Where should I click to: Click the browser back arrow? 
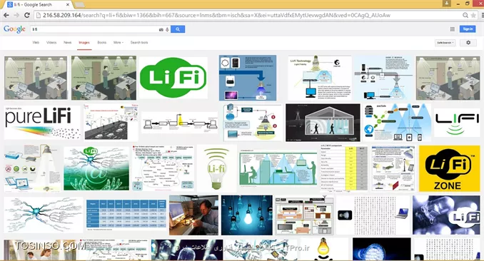6,15
